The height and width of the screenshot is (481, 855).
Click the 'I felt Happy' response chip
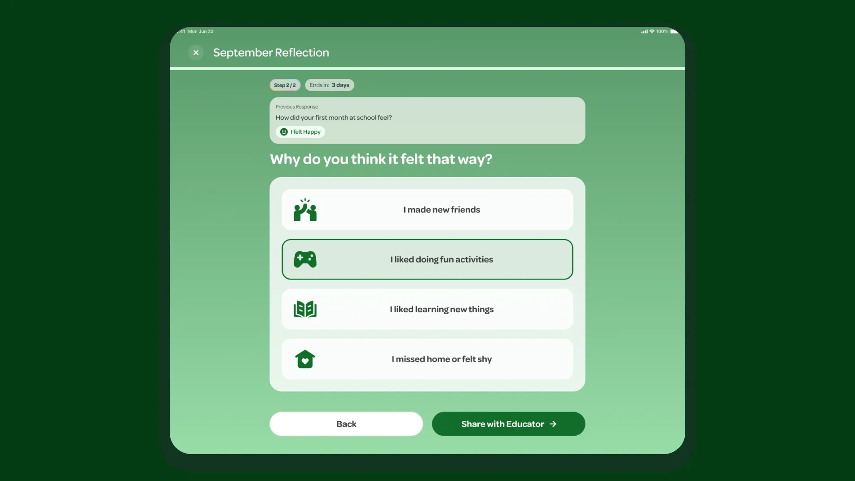click(300, 132)
